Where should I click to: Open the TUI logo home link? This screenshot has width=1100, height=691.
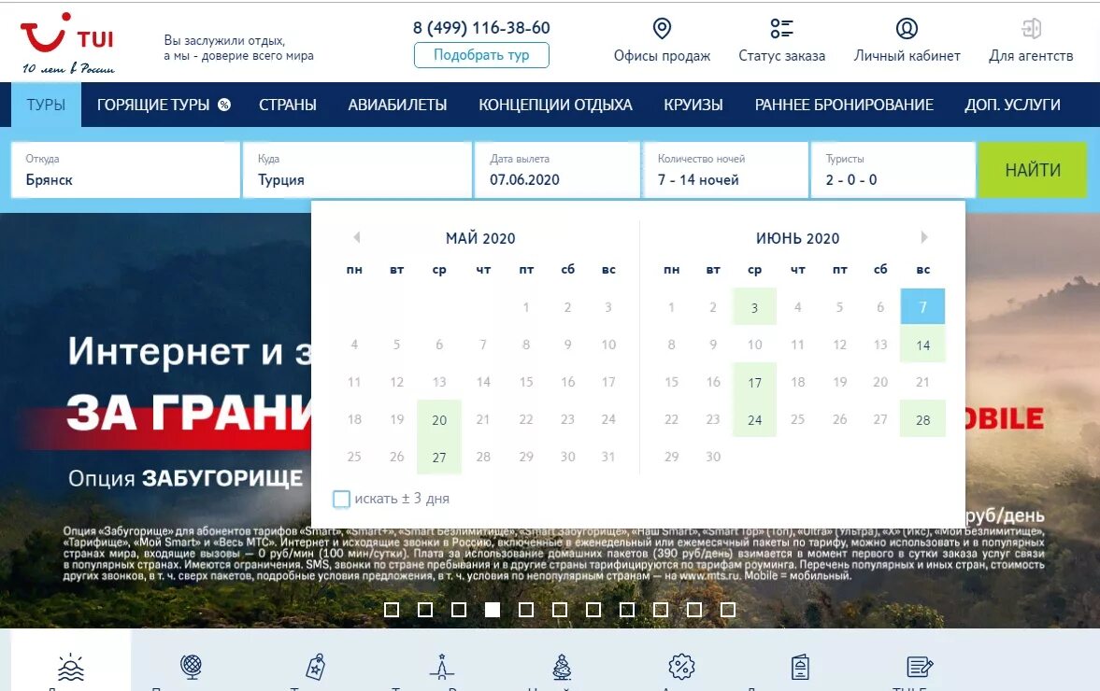(x=67, y=42)
